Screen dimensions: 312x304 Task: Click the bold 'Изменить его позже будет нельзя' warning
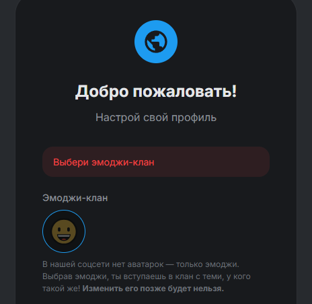[x=153, y=289]
